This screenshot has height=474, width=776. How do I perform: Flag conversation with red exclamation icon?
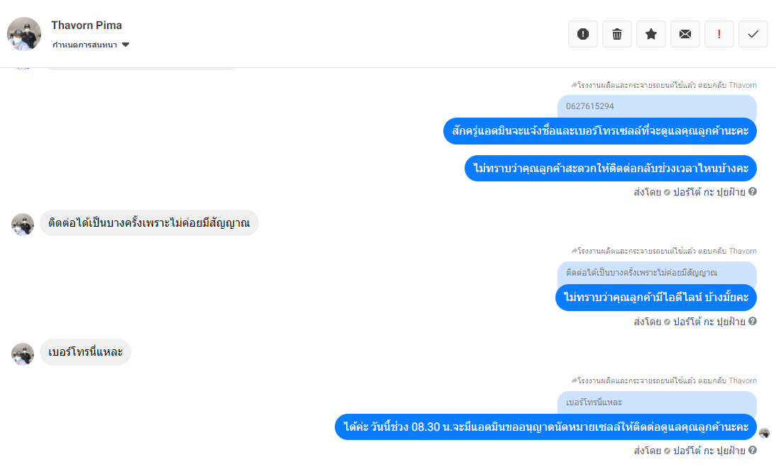click(719, 34)
